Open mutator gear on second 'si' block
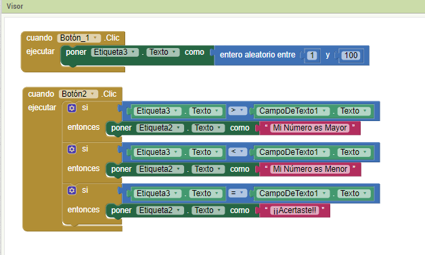 tap(72, 149)
